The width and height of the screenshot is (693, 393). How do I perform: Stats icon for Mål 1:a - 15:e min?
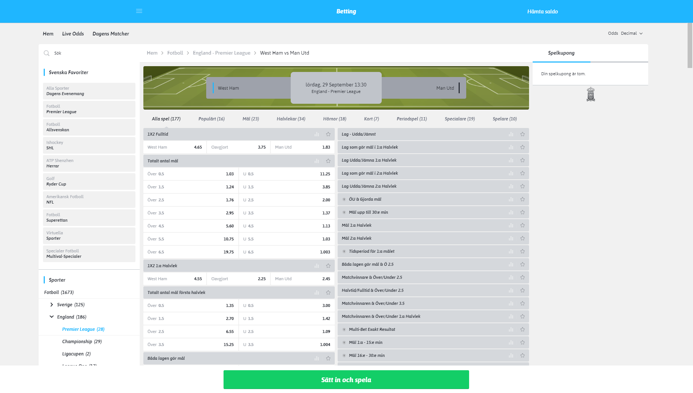[511, 342]
